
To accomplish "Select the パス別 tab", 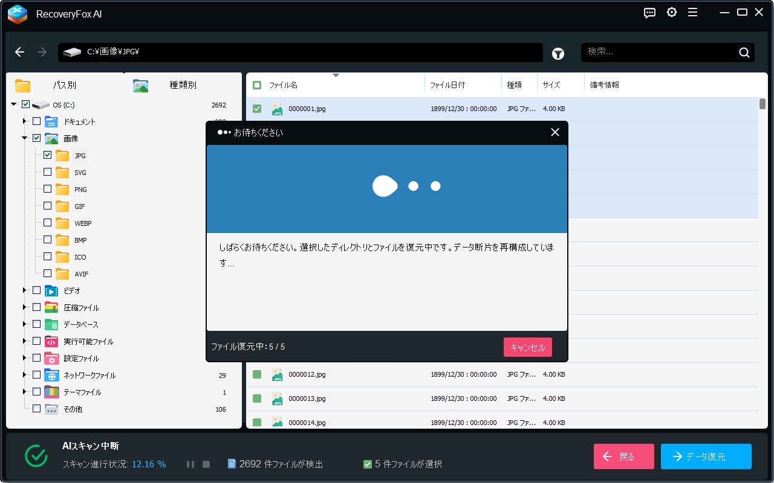I will click(x=63, y=85).
